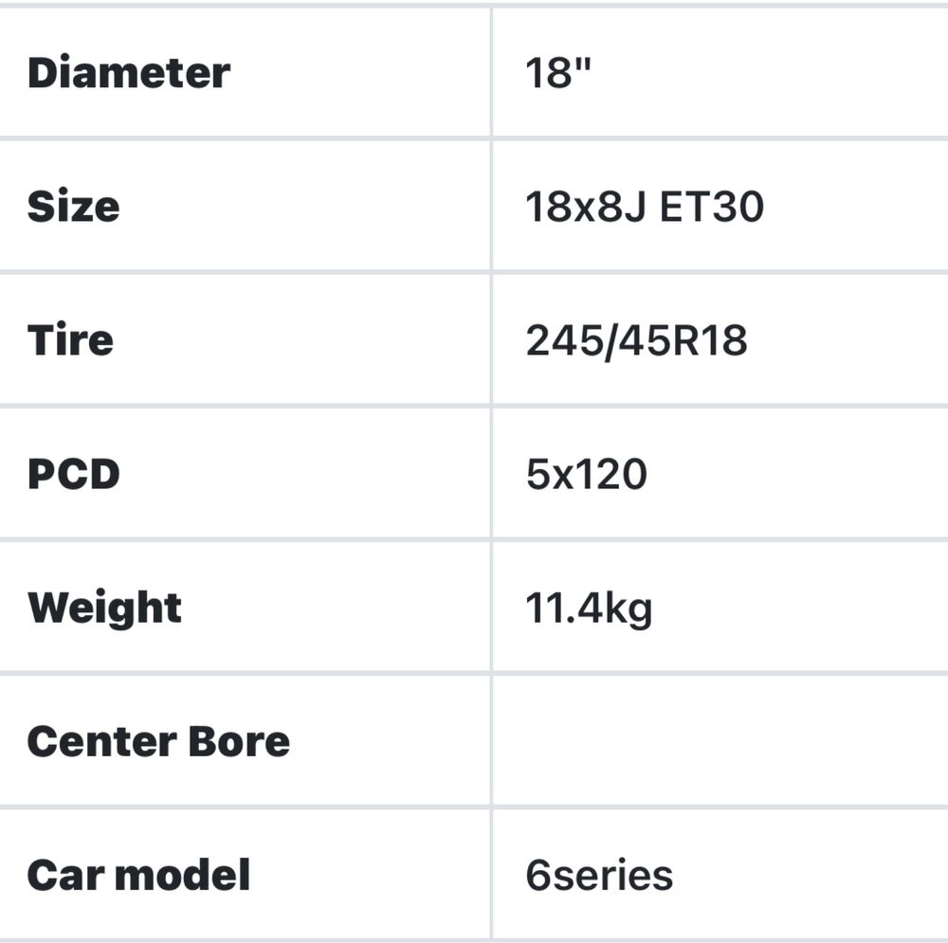Image resolution: width=948 pixels, height=943 pixels.
Task: Select the 6series car model value
Action: tap(599, 876)
